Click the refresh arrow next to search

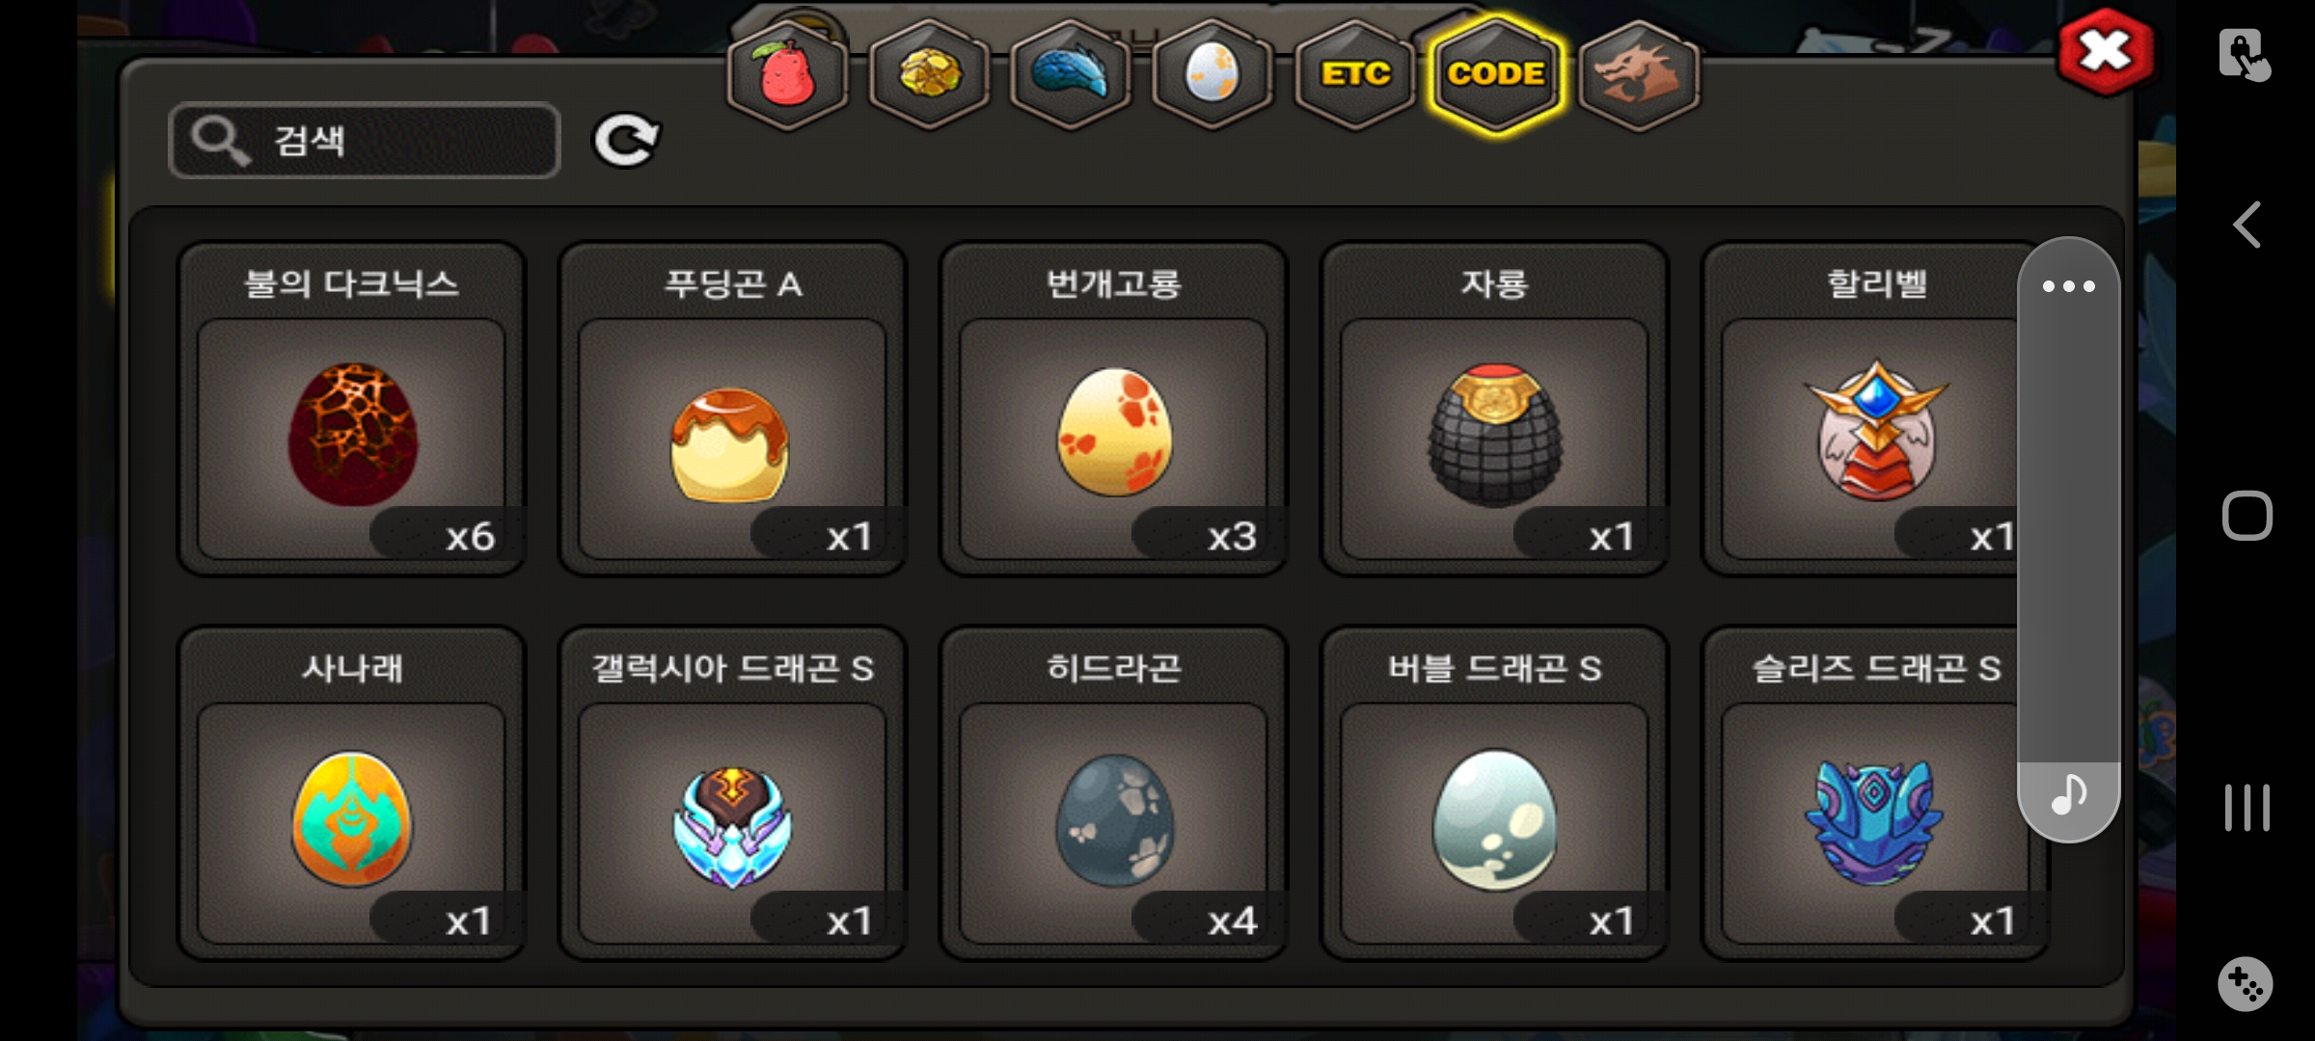click(626, 141)
